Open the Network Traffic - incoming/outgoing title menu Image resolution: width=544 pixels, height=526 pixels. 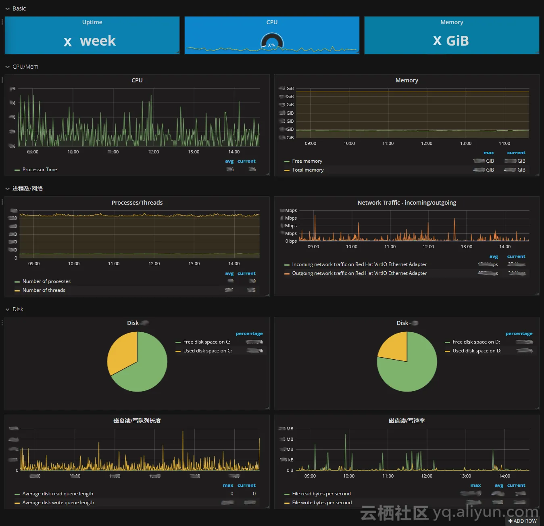pos(406,203)
